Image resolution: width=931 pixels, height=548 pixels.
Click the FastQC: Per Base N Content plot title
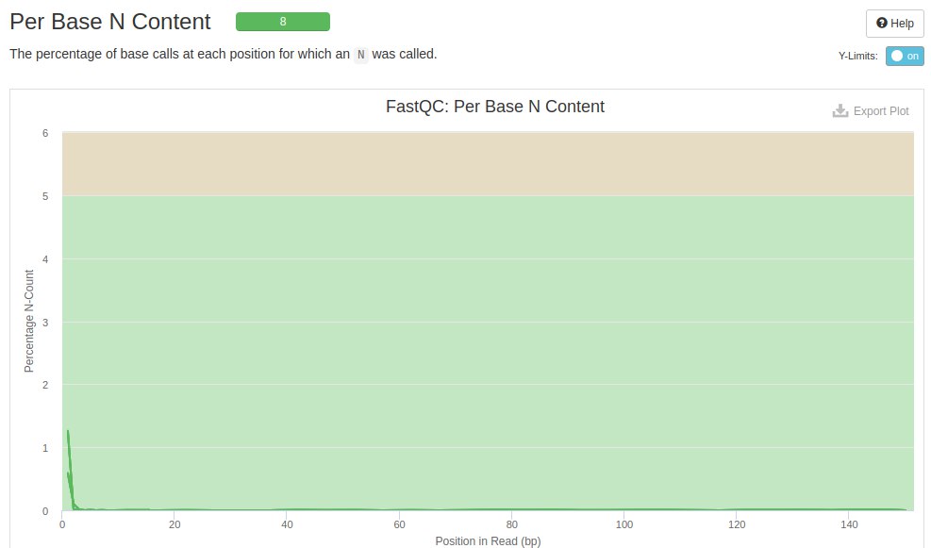(495, 107)
